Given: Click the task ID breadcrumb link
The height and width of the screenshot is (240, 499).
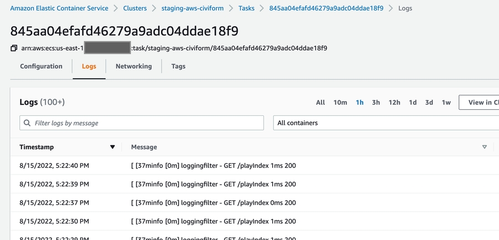Looking at the screenshot, I should click(x=325, y=9).
